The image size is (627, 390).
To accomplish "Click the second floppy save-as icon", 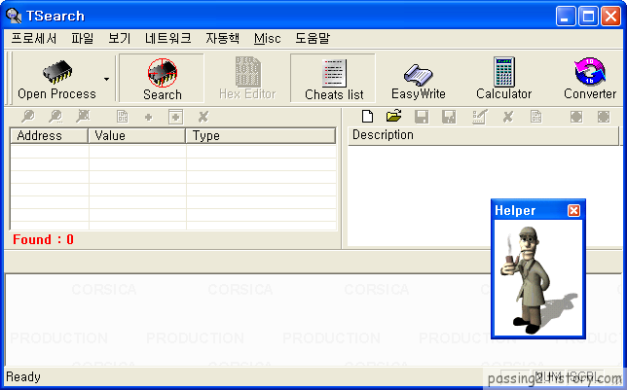I will click(449, 117).
